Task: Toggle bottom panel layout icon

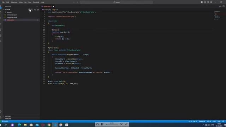Action: 205,2
